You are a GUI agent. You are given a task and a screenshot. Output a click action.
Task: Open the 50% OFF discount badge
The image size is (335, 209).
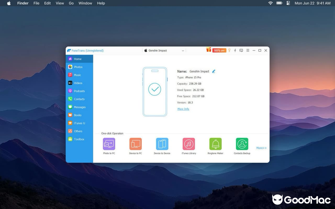click(x=219, y=50)
